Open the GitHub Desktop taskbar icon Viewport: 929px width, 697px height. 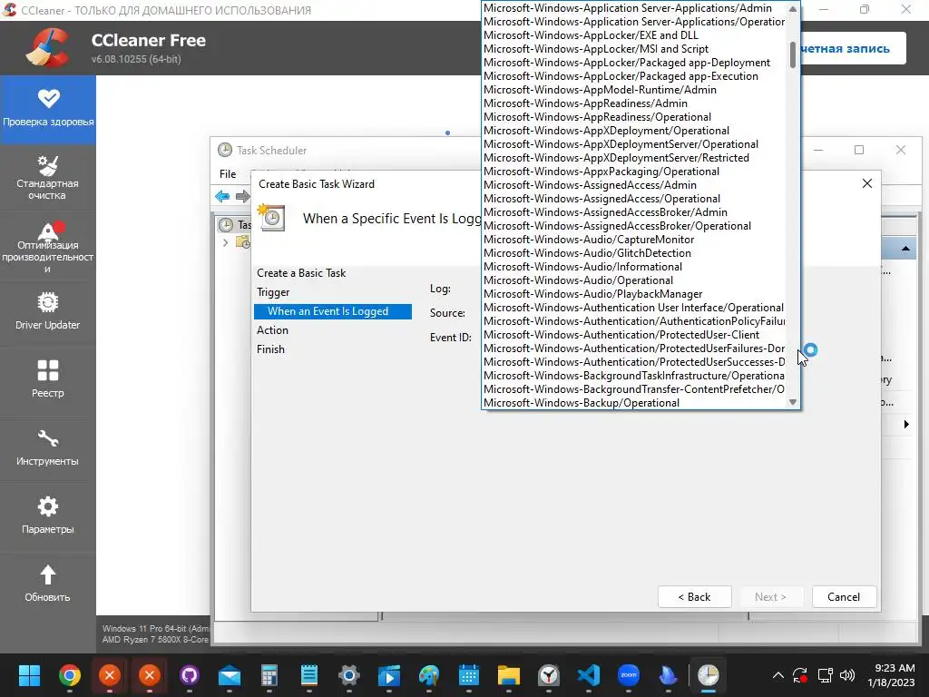(x=189, y=675)
